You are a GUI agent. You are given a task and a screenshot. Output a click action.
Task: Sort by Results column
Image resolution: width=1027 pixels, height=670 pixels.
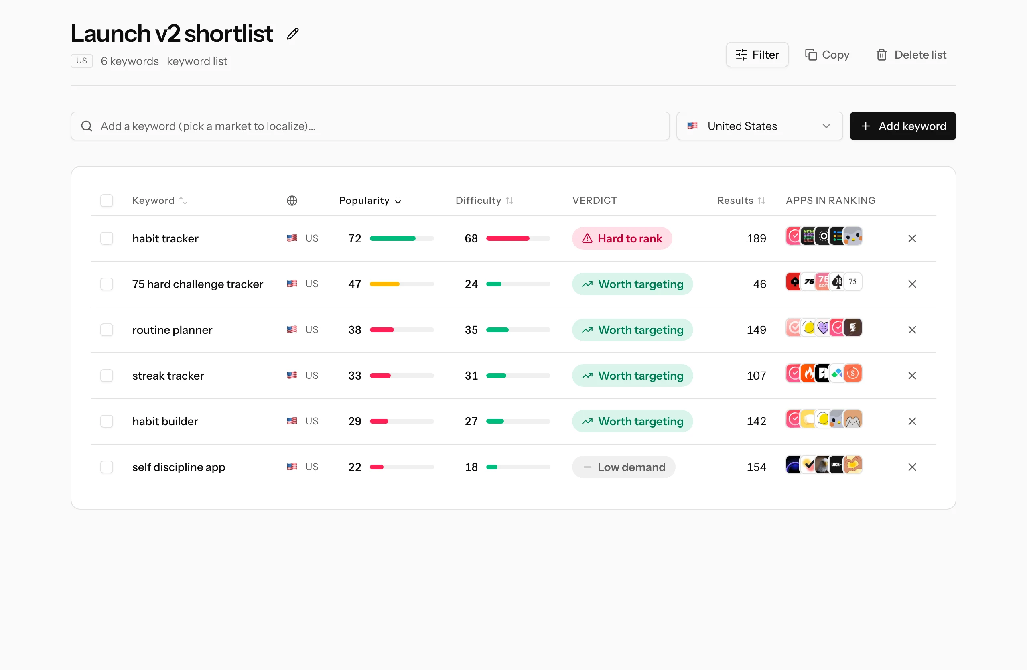741,201
